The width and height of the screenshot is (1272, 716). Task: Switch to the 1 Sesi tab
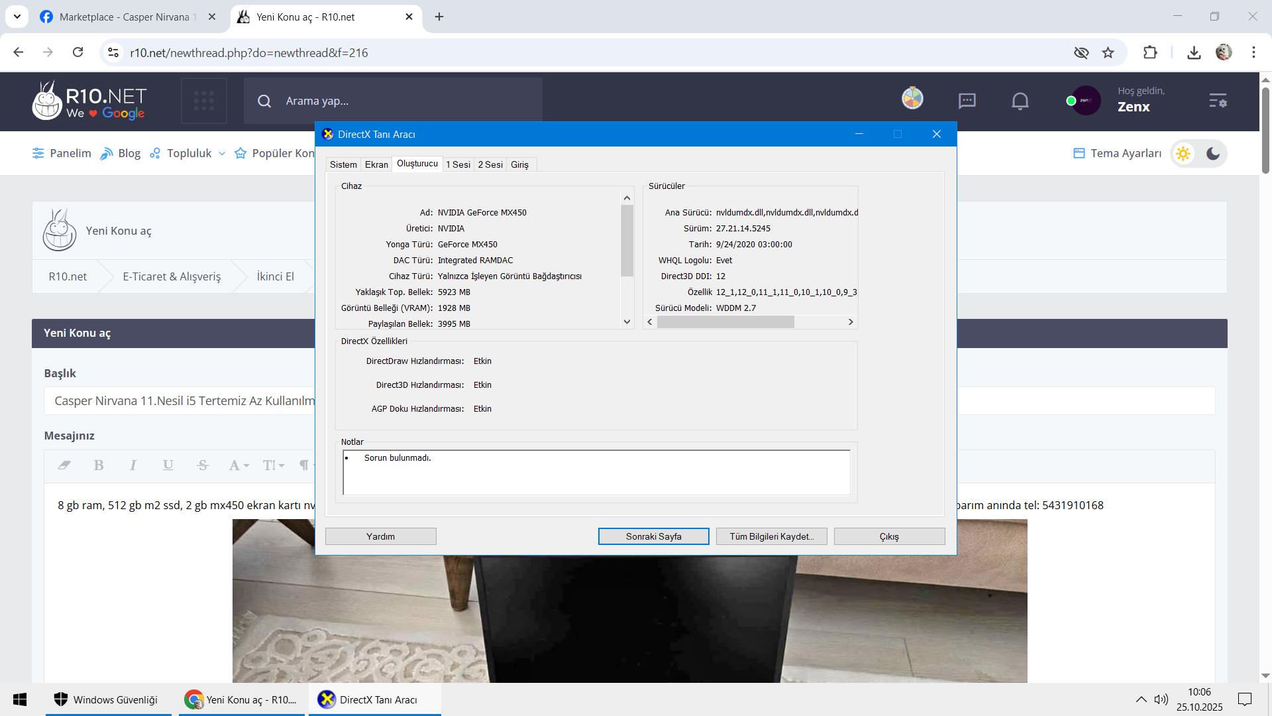coord(458,164)
